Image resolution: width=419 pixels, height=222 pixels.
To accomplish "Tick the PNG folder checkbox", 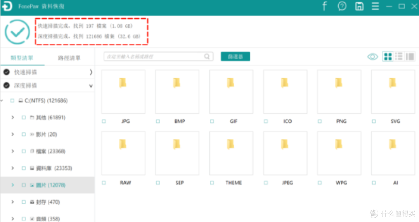I will [x=320, y=121].
